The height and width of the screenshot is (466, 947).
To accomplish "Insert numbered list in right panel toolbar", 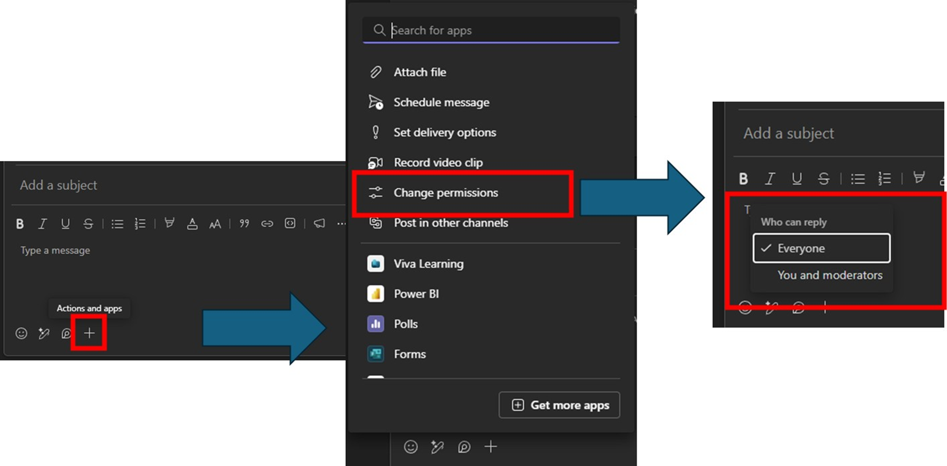I will [x=885, y=179].
